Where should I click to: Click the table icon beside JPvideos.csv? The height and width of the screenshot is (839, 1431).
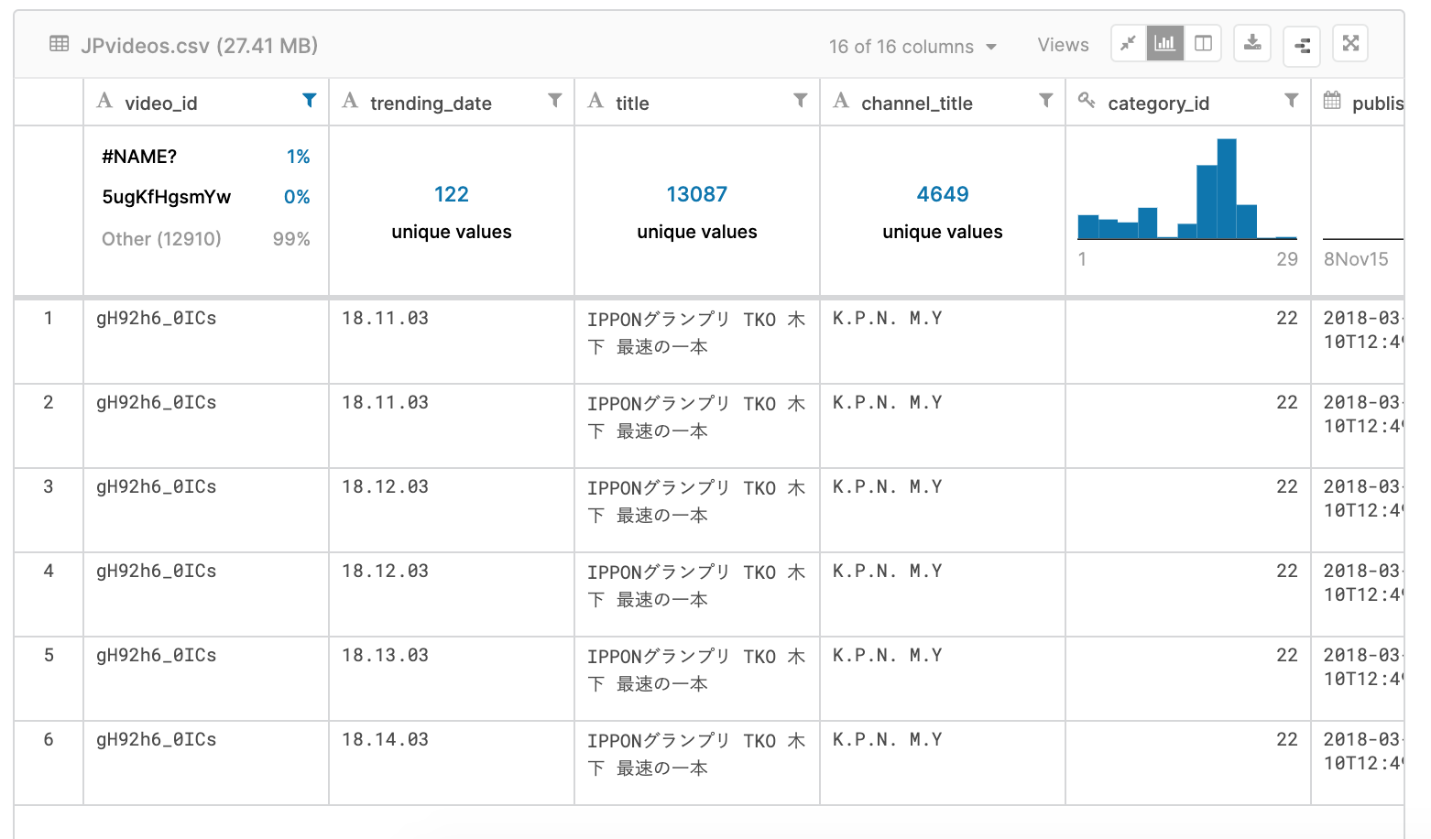[x=60, y=44]
